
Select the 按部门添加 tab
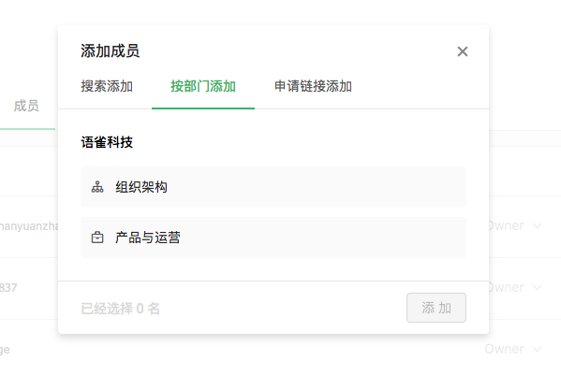pyautogui.click(x=203, y=86)
